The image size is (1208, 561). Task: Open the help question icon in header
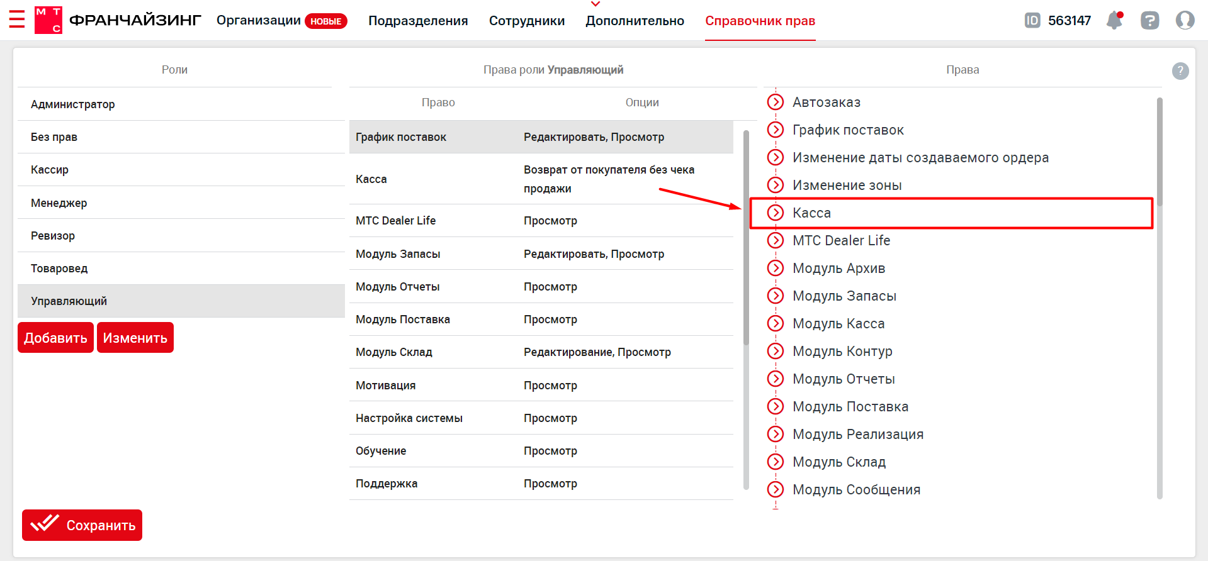pyautogui.click(x=1149, y=21)
